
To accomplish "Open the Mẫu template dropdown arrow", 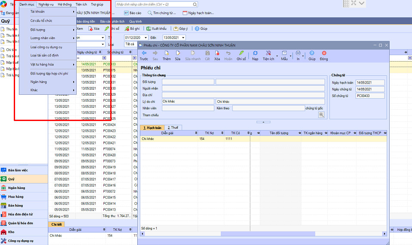I will tap(290, 56).
